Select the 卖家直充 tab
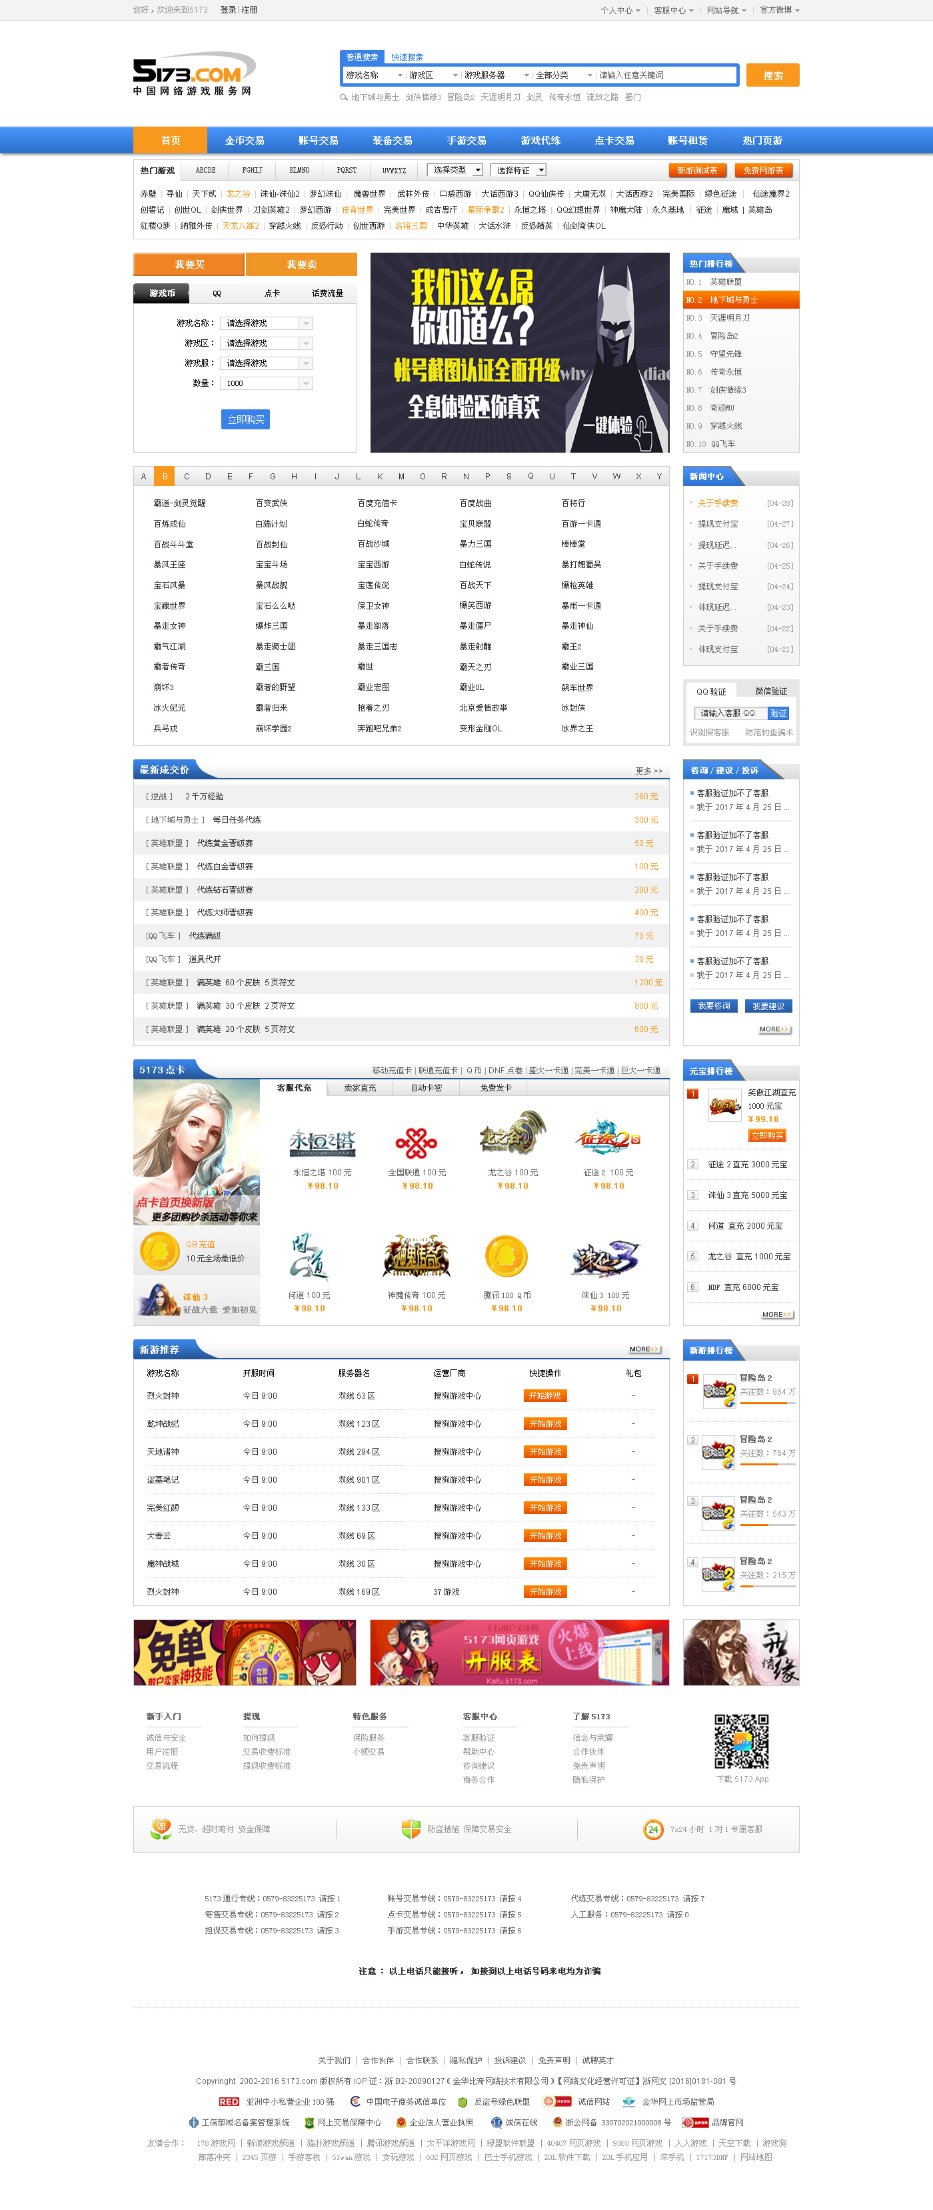Screen dimensions: 933x2210 360,1087
